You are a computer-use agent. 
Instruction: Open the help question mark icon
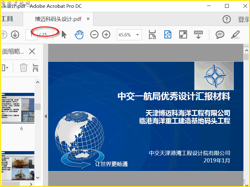[227, 19]
